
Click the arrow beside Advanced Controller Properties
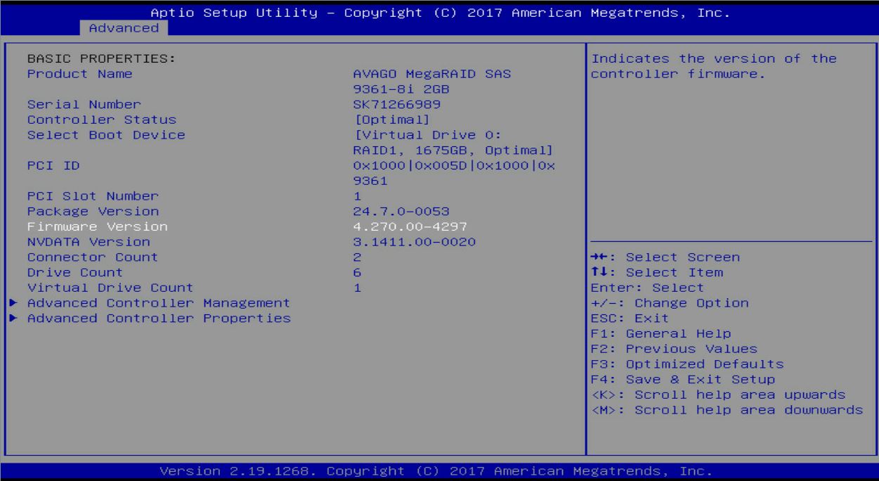tap(15, 319)
